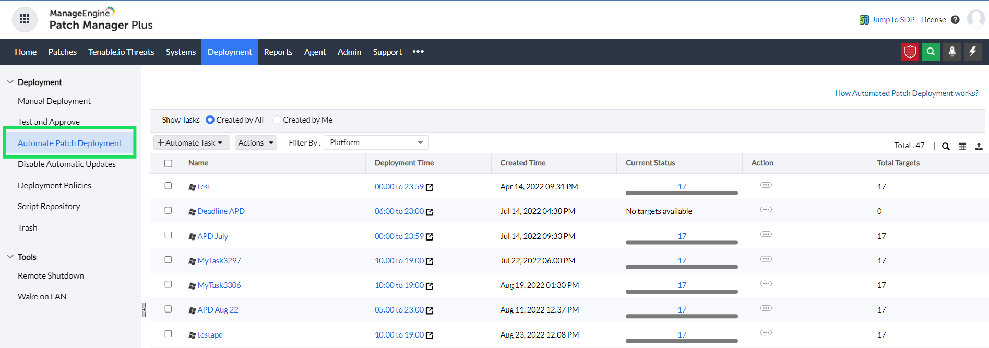Open Deployment Policies in the sidebar

54,185
